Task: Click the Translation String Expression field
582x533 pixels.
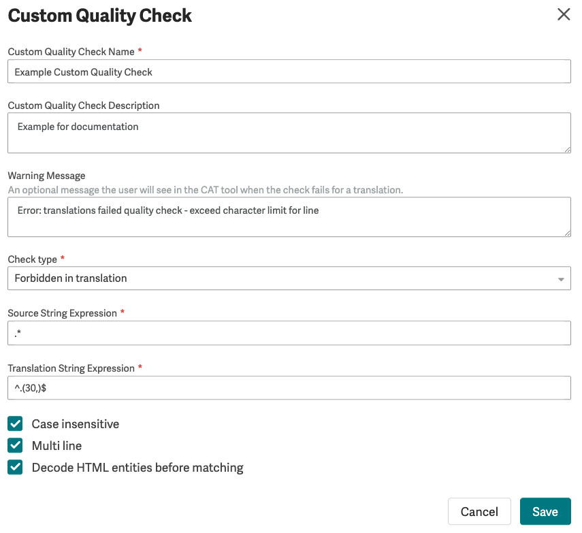Action: (x=289, y=388)
